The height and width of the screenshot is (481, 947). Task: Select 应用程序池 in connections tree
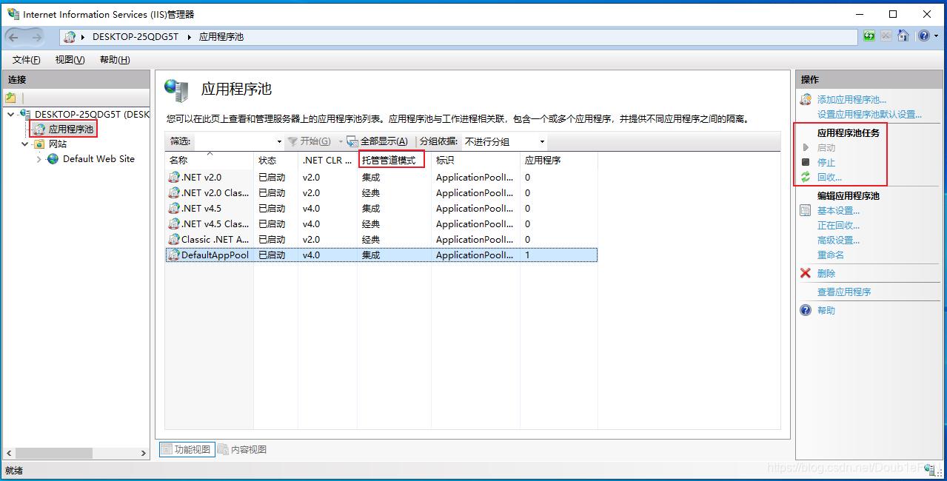[x=71, y=129]
